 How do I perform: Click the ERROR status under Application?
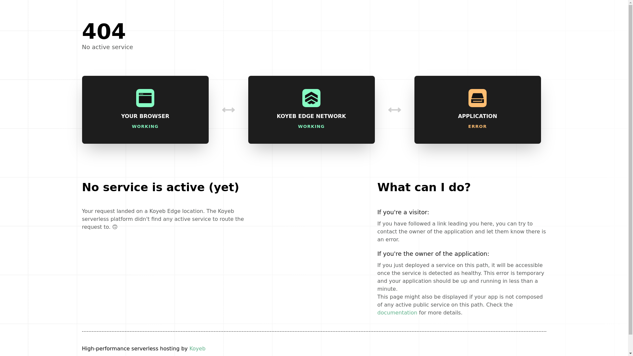(x=477, y=127)
